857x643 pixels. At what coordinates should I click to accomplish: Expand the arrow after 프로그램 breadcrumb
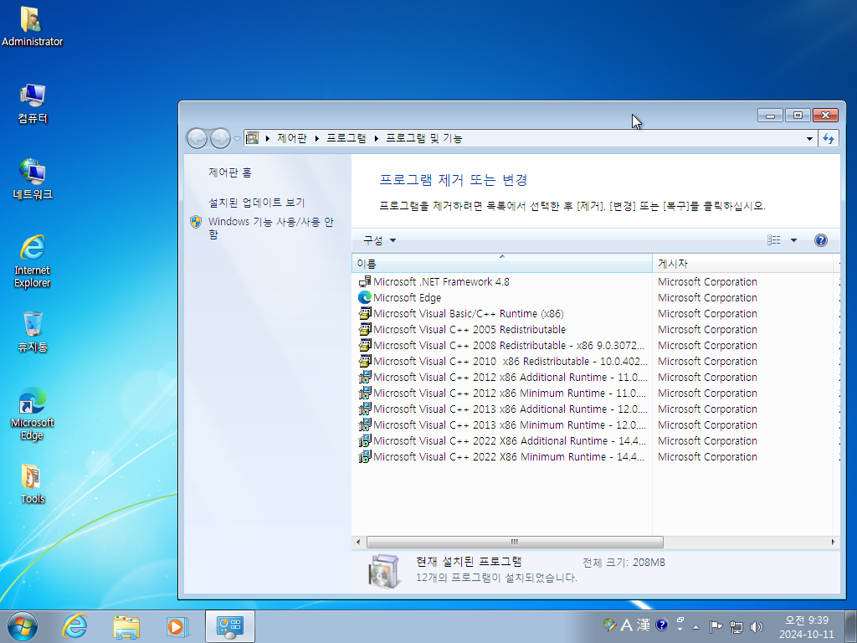click(x=376, y=138)
